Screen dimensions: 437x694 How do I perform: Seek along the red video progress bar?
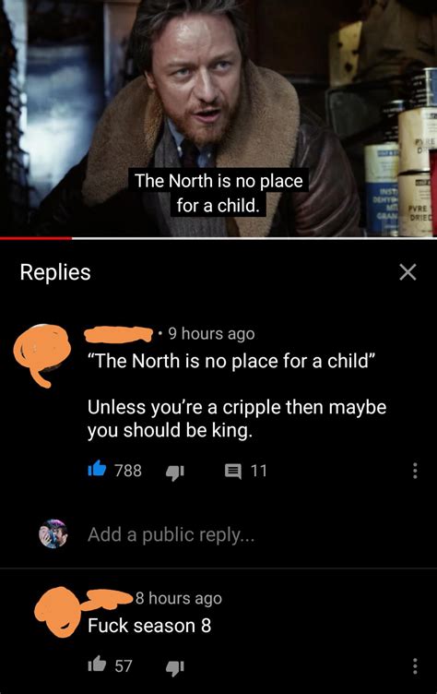tap(218, 238)
